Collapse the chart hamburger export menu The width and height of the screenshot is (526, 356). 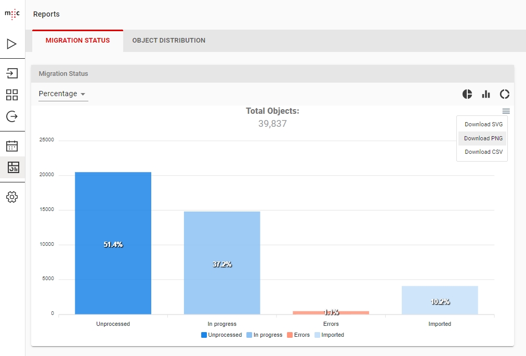coord(506,111)
